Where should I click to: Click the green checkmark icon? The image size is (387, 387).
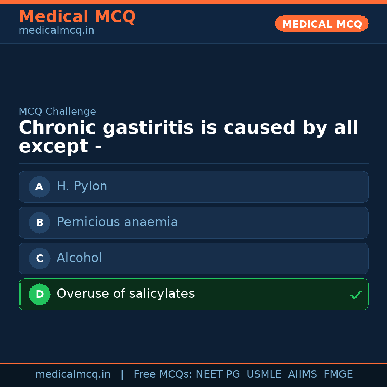pyautogui.click(x=355, y=295)
